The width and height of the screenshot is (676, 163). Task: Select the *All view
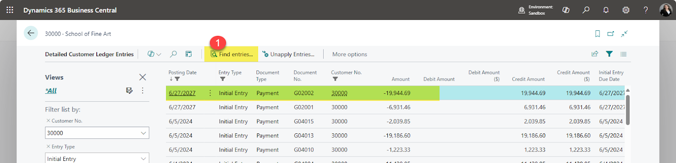51,90
